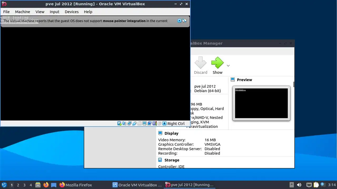Click the Discard button in VirtualBox Manager
Screen dimensions: 337x189
201,66
